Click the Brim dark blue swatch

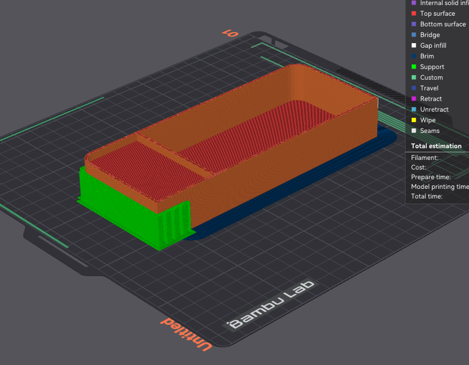414,56
